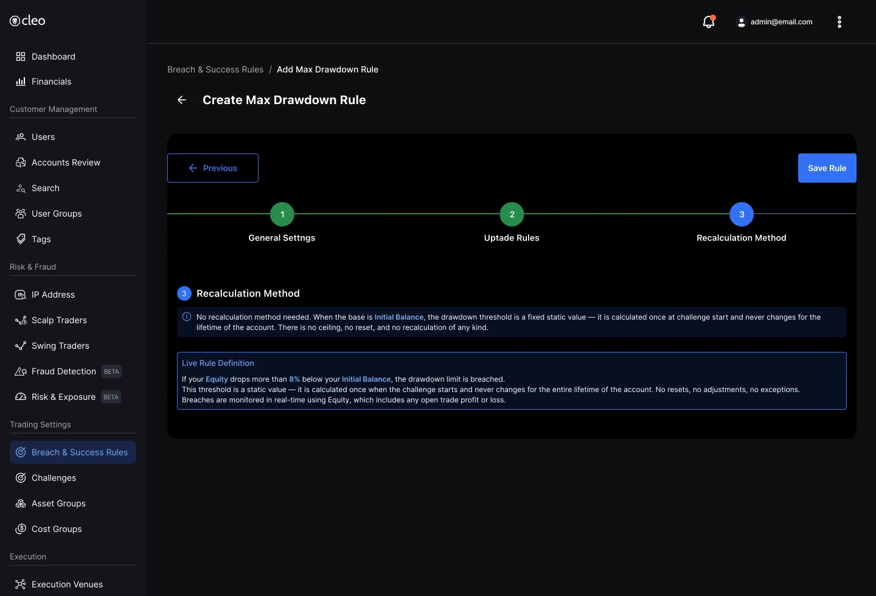876x596 pixels.
Task: Click the admin user avatar icon
Action: pos(741,22)
